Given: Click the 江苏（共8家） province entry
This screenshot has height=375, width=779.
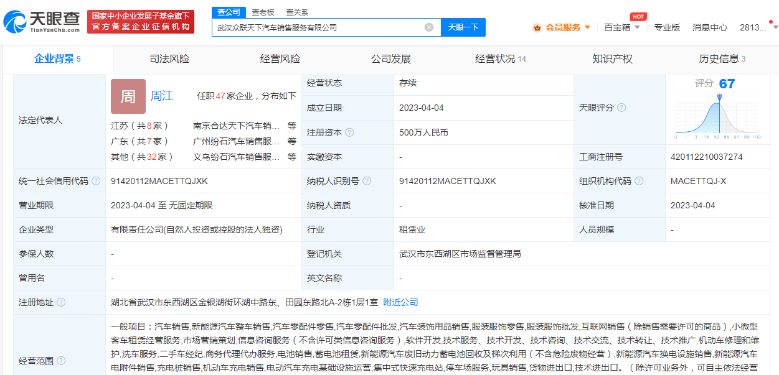Looking at the screenshot, I should point(139,126).
